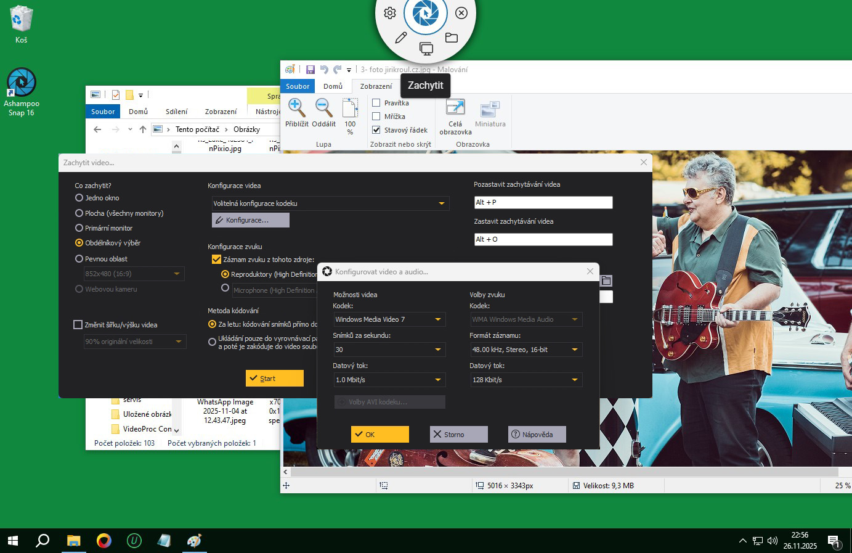Viewport: 852px width, 553px height.
Task: Click the Ashampoo Snap capture shutter icon
Action: (425, 14)
